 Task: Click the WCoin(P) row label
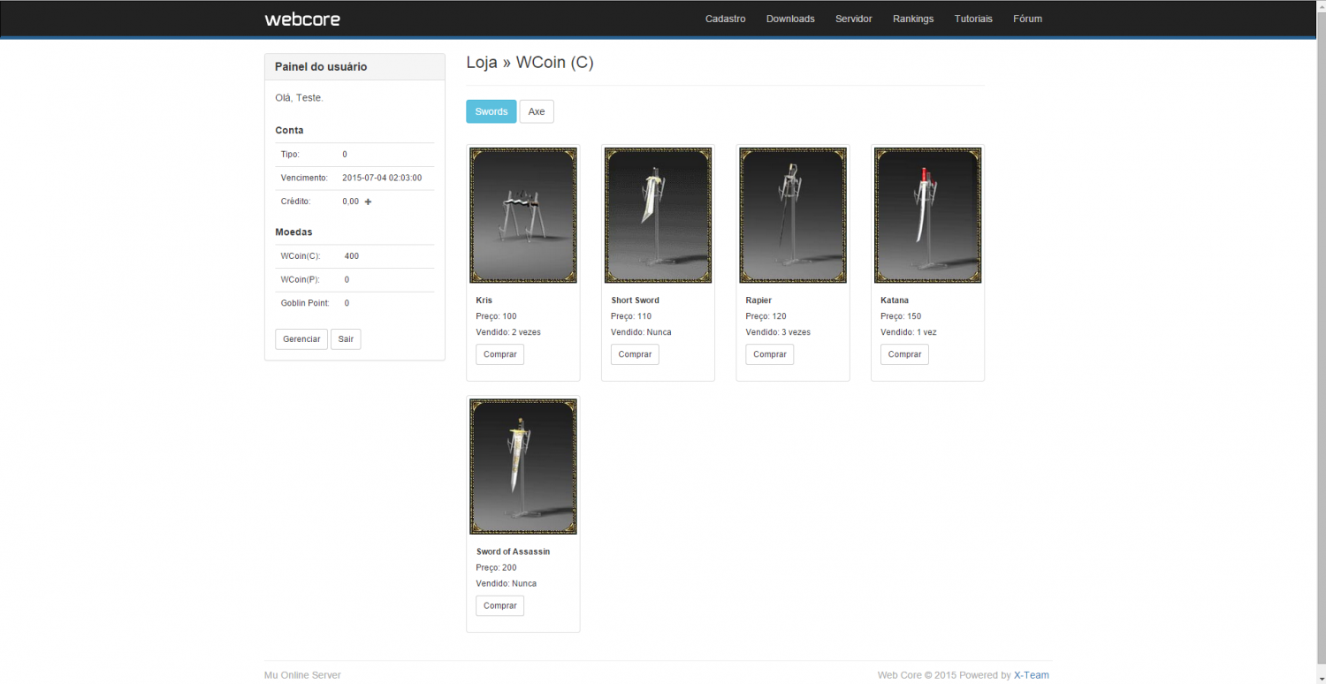[301, 279]
